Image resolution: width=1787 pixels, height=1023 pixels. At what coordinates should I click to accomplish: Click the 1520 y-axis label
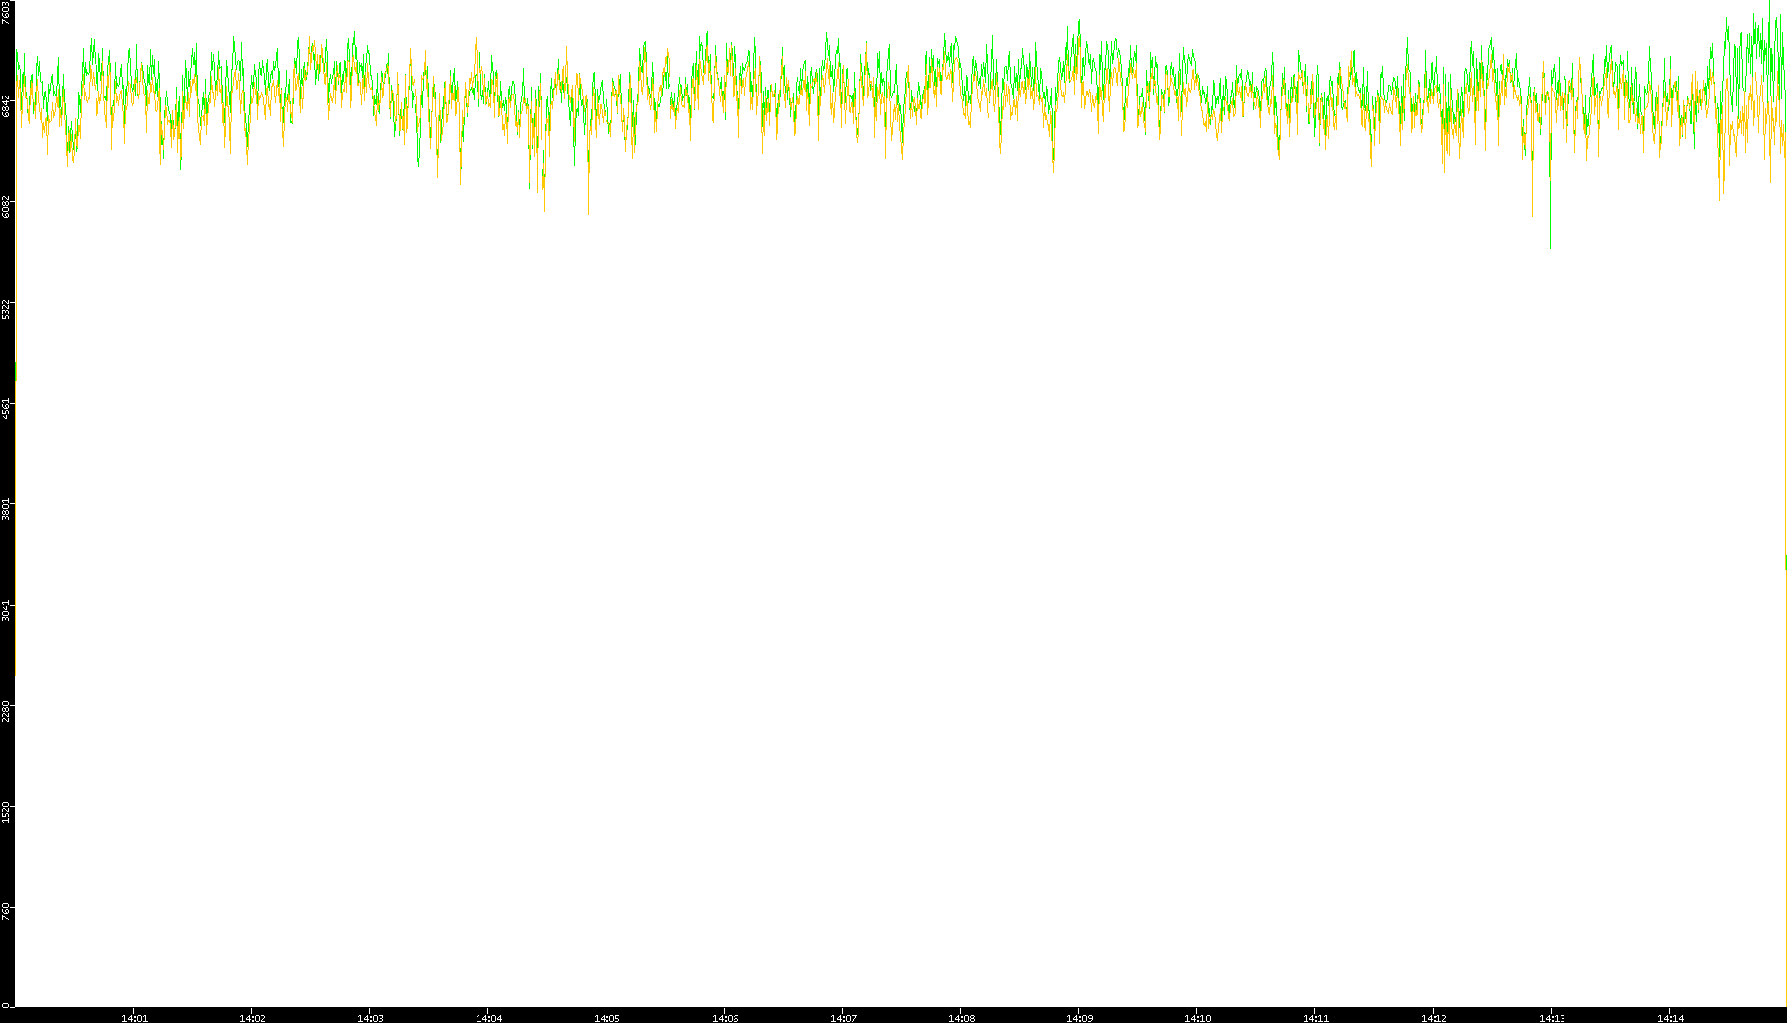(x=6, y=812)
